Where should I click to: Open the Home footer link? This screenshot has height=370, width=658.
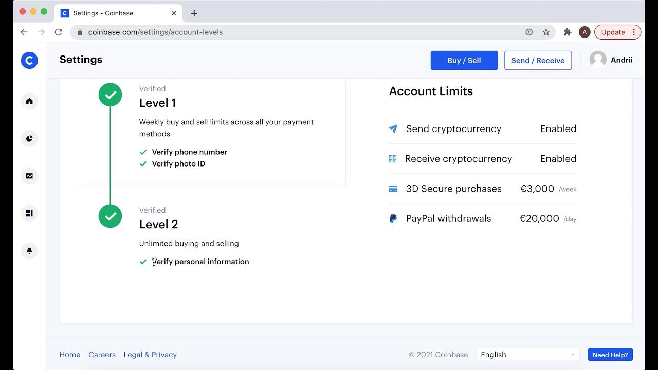coord(70,355)
